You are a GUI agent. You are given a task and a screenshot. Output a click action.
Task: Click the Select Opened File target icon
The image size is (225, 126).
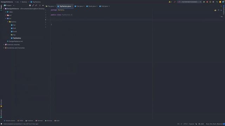click(x=30, y=5)
